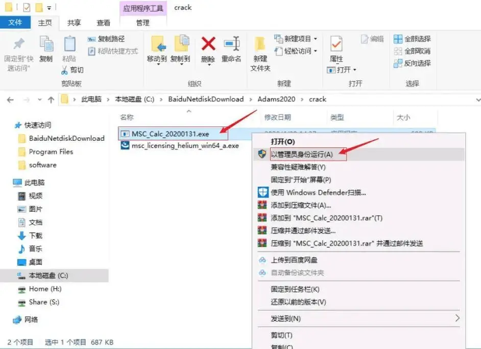Expand the New Item (新建项目) dropdown
The height and width of the screenshot is (349, 481).
pos(296,39)
